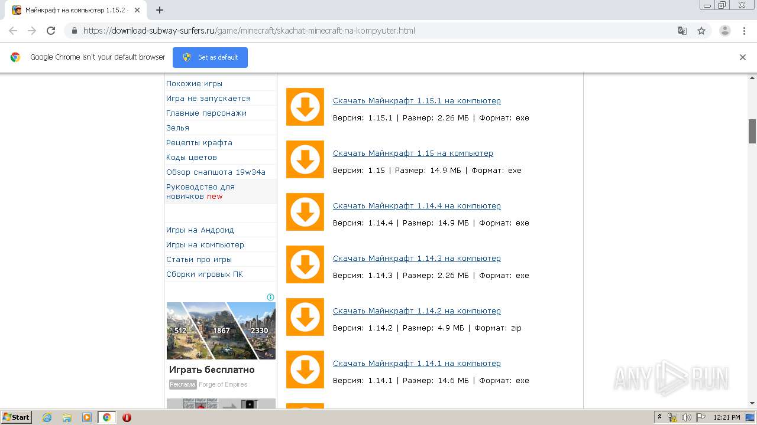Go to Игры на Андроид
Viewport: 757px width, 425px height.
[x=200, y=230]
